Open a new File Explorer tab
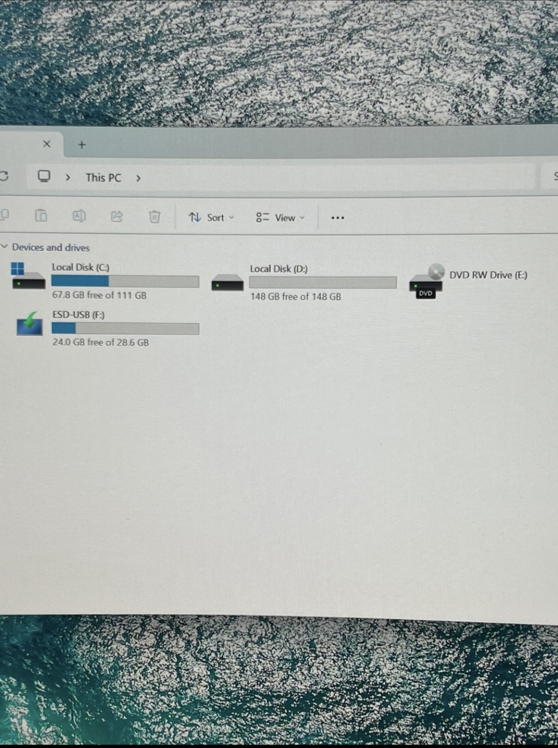The height and width of the screenshot is (748, 558). 81,145
